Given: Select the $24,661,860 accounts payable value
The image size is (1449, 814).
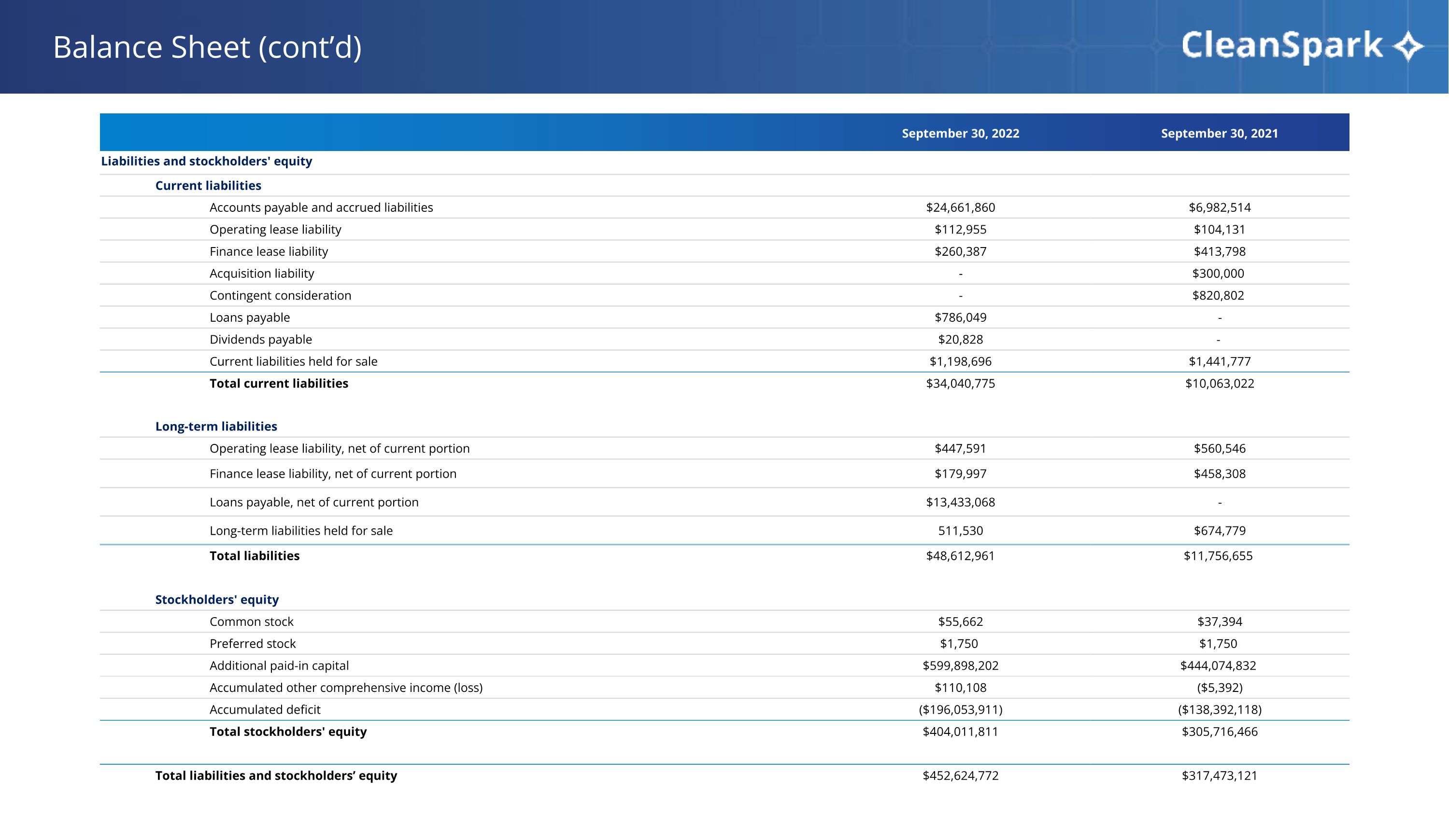Looking at the screenshot, I should pyautogui.click(x=960, y=207).
